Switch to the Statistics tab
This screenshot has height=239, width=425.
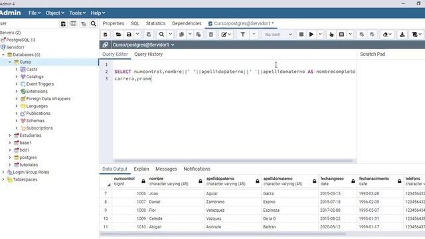pyautogui.click(x=155, y=24)
